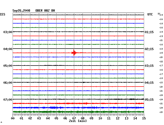
Task: Select the "04:00" local time label
Action: tap(8, 49)
